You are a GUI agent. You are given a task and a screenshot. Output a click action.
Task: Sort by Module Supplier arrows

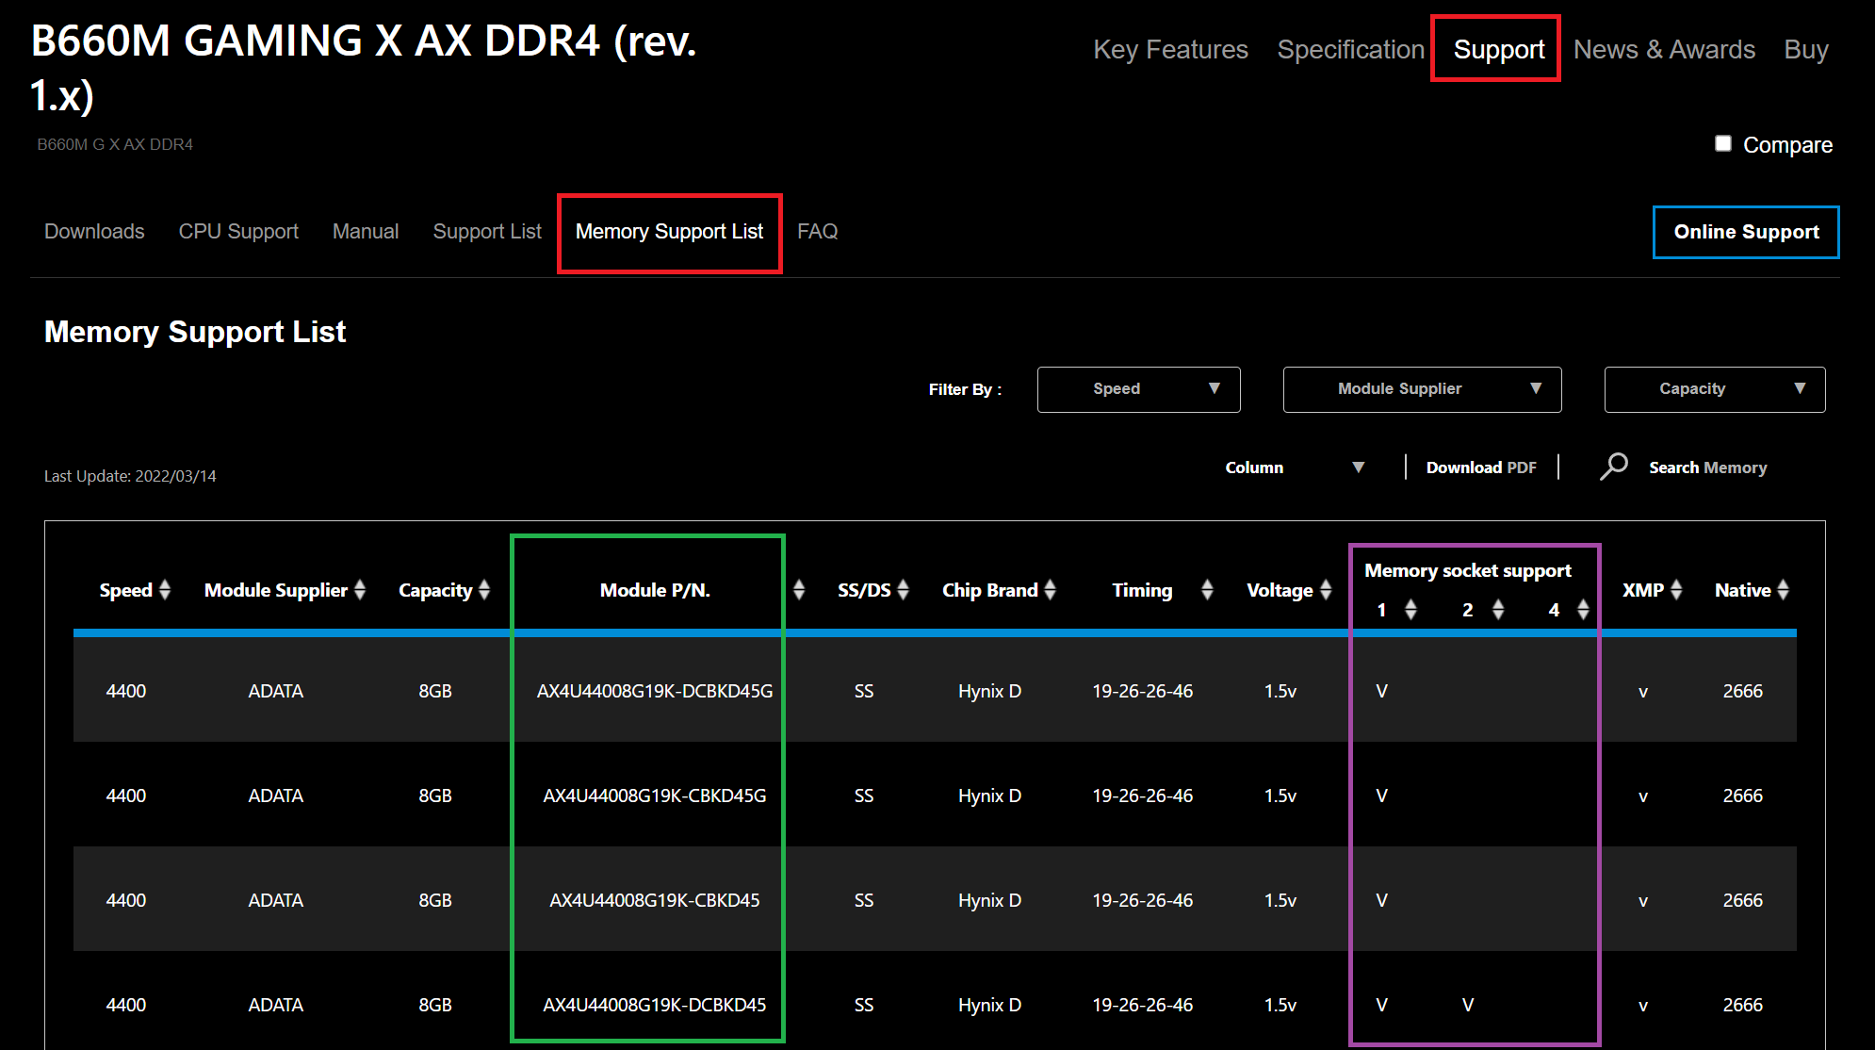[359, 590]
